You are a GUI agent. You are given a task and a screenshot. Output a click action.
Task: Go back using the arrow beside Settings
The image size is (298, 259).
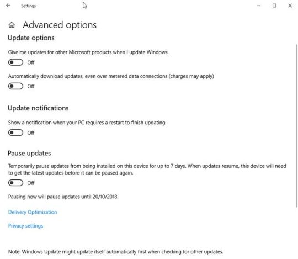tap(8, 6)
